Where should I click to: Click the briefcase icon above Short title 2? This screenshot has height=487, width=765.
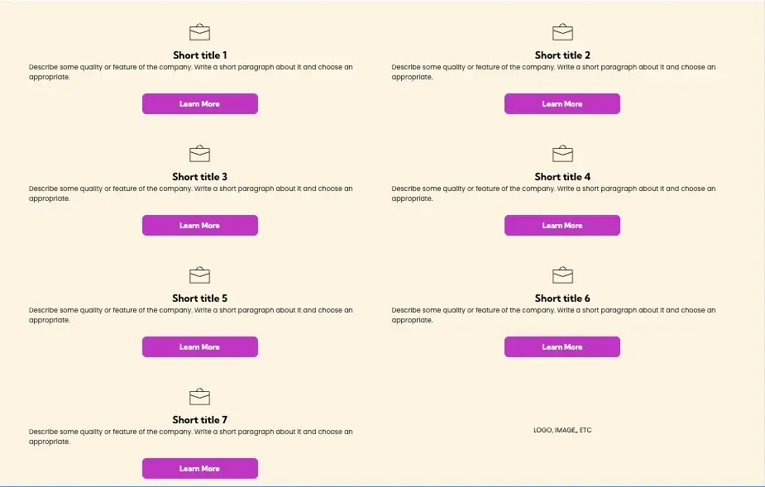pos(562,32)
